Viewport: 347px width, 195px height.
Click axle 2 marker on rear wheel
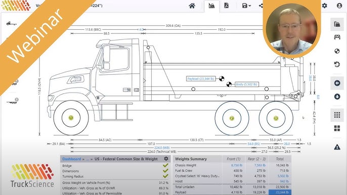click(x=232, y=118)
